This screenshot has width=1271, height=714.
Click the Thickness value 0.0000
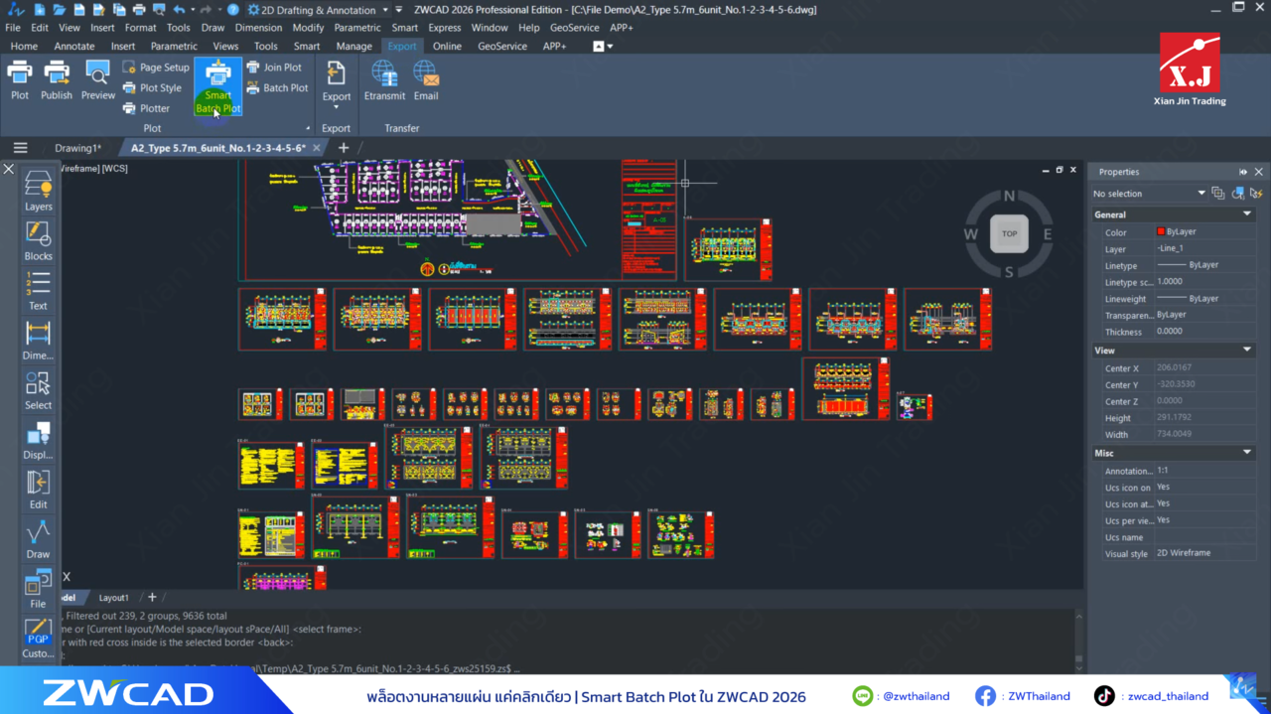1170,332
